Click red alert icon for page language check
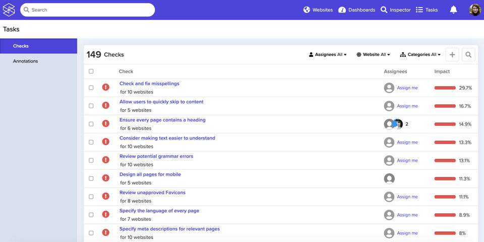 point(105,214)
